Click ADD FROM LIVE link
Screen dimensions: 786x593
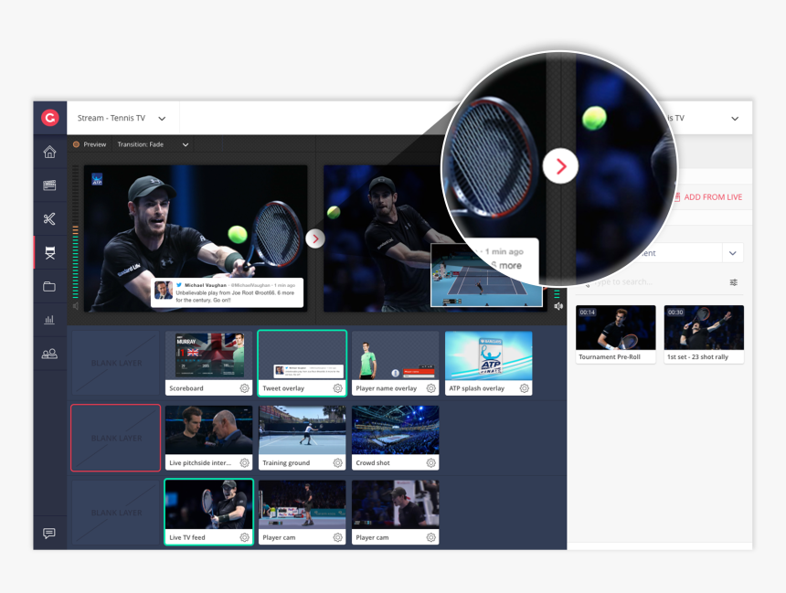707,197
